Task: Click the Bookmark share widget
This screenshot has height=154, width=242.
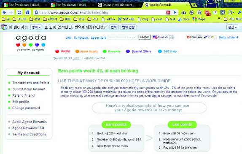Action: pyautogui.click(x=201, y=37)
